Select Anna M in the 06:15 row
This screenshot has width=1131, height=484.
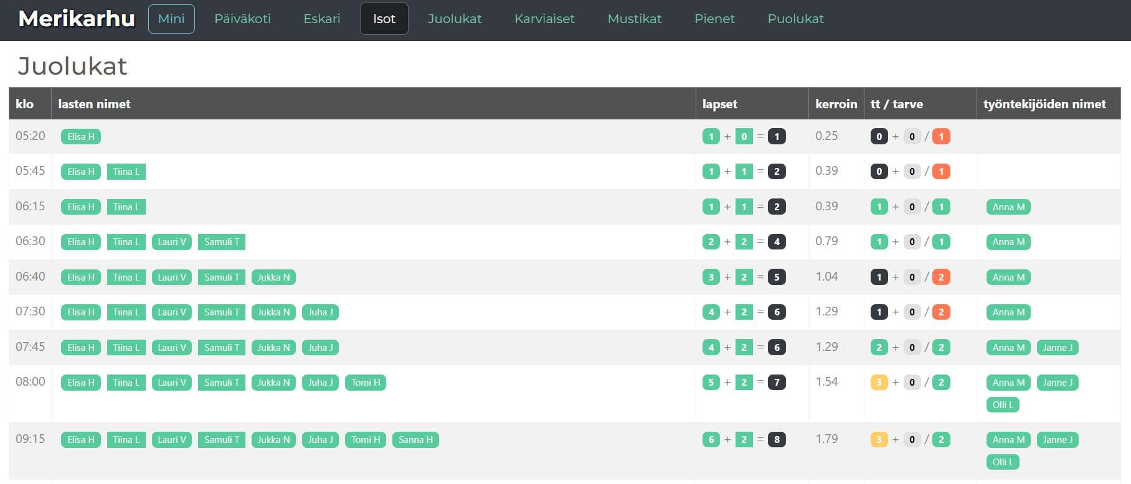click(x=1008, y=207)
